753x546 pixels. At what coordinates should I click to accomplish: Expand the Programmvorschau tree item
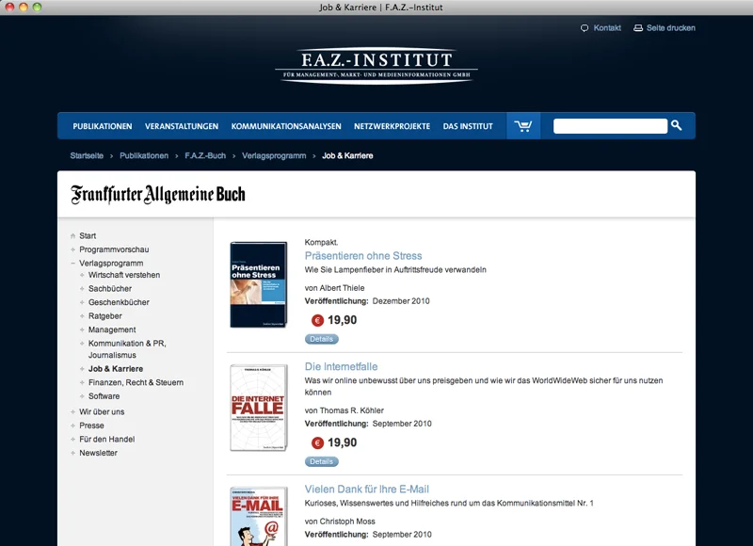(x=73, y=249)
